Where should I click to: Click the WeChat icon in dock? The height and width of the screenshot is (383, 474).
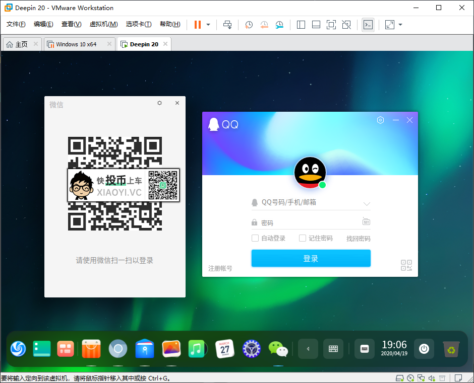[278, 349]
